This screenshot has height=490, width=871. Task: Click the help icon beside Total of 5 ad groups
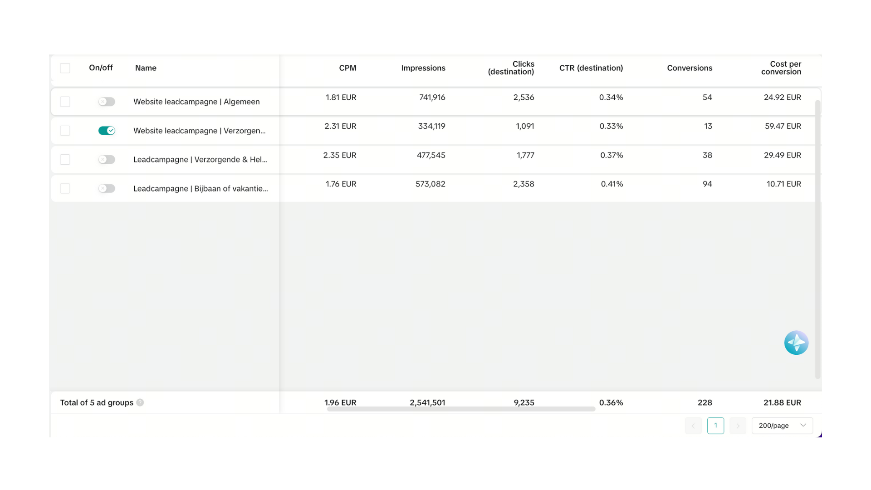(x=140, y=402)
